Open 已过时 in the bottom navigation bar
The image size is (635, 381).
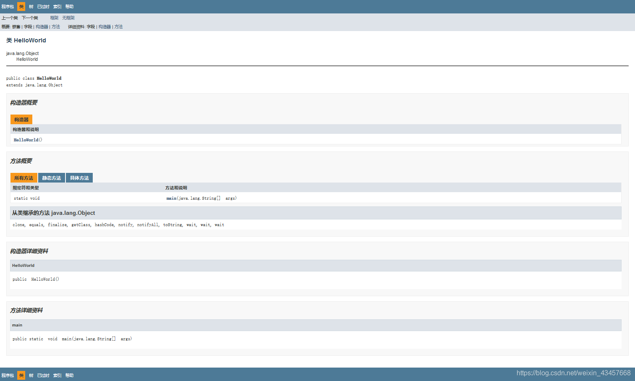[43, 376]
